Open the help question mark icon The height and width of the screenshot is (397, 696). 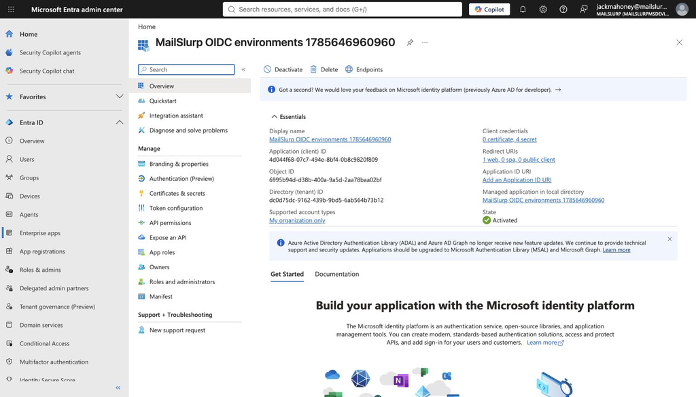pos(563,10)
